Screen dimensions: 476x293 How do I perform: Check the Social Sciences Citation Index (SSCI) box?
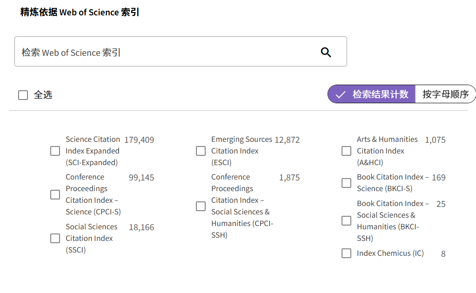(55, 238)
